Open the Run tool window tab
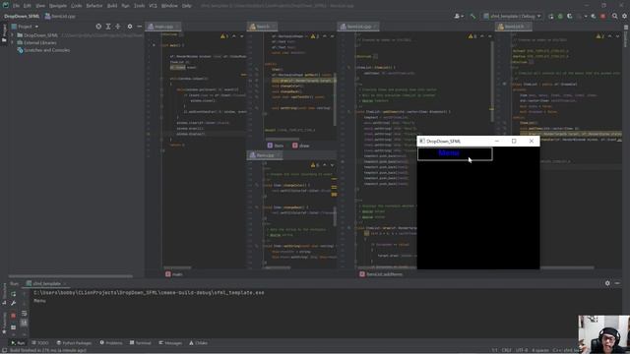This screenshot has height=354, width=630. click(18, 343)
